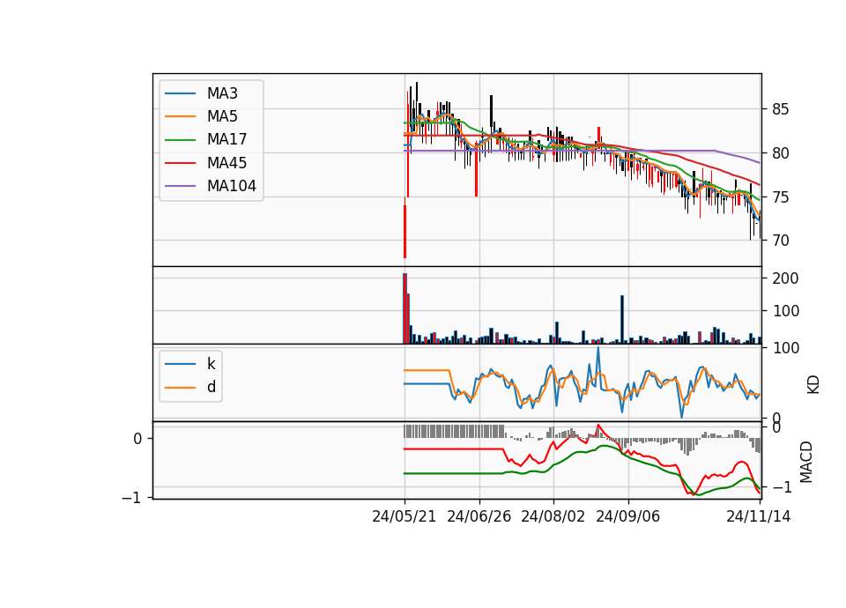Screen dimensions: 846x608
Task: Click the MA3 legend label
Action: point(222,93)
